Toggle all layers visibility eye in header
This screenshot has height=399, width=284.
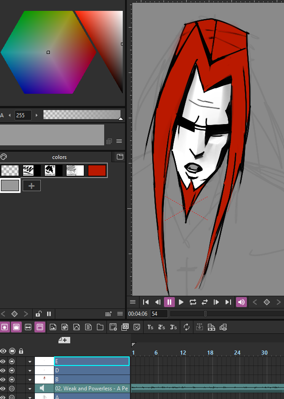click(3, 351)
